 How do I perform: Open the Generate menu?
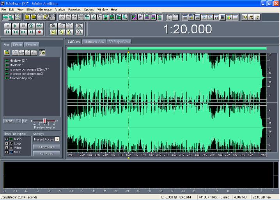click(x=45, y=9)
